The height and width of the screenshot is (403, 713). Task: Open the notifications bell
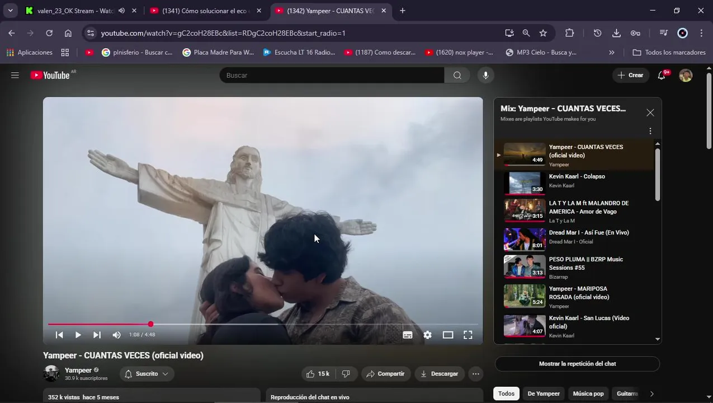[662, 75]
